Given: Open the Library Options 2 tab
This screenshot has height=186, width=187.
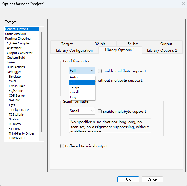Looking at the screenshot, I should point(162,50).
